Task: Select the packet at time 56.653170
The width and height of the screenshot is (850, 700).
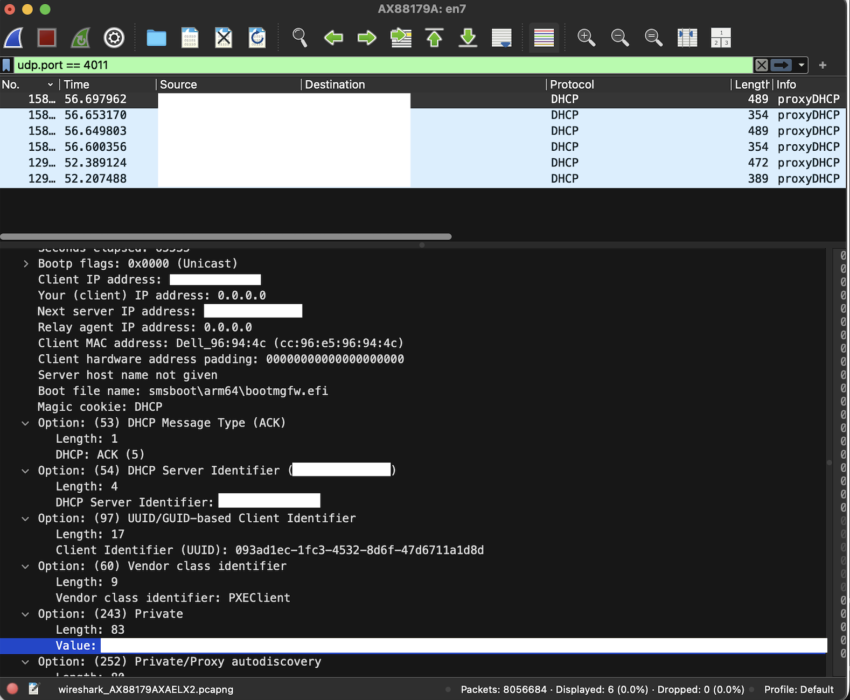Action: (x=423, y=115)
